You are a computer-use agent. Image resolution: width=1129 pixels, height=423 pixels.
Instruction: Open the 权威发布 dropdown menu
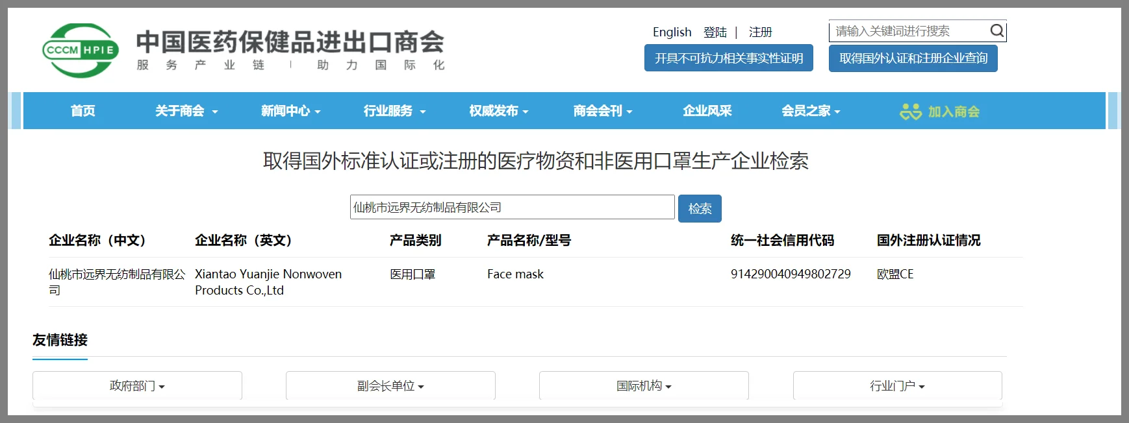[x=498, y=111]
